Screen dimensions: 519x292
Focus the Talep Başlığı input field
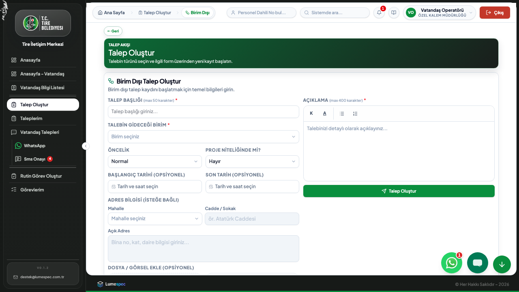[204, 112]
